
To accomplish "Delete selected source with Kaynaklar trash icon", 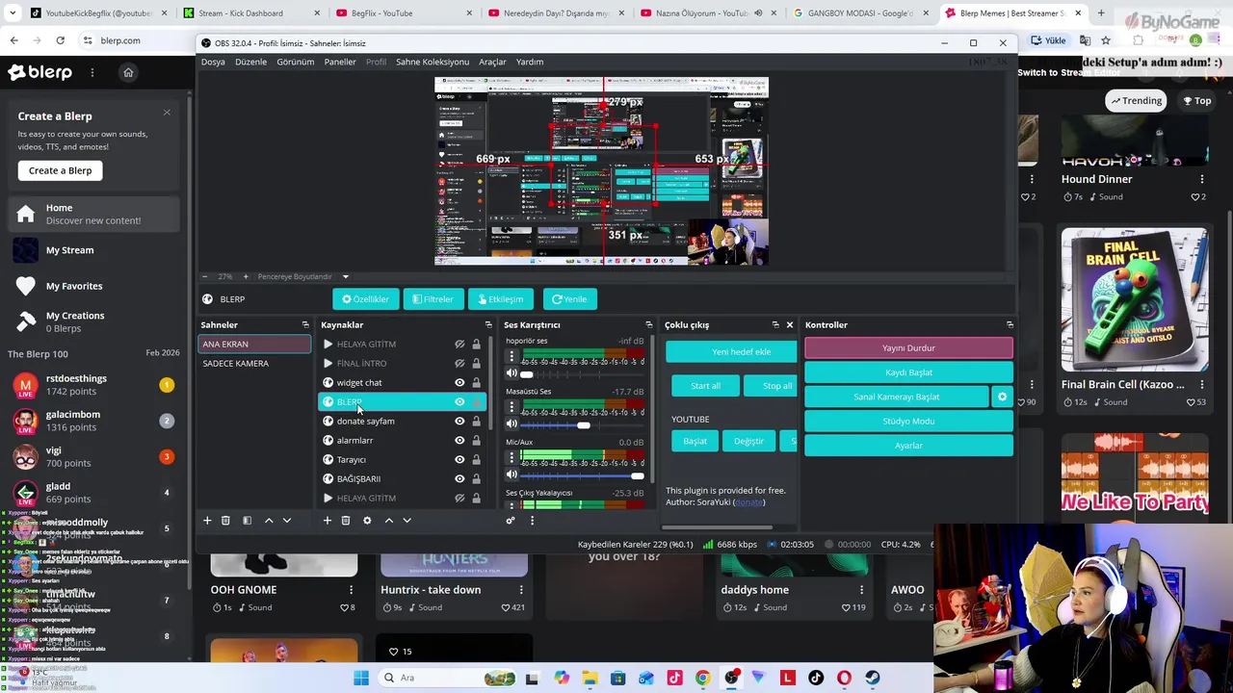I will pyautogui.click(x=346, y=521).
